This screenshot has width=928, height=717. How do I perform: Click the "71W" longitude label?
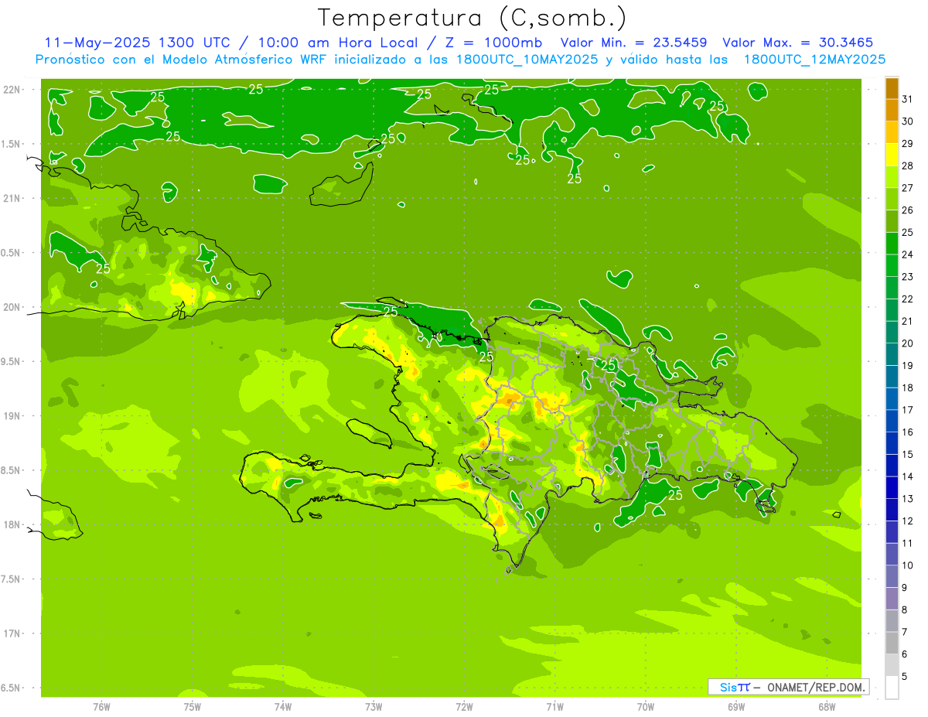[x=554, y=707]
